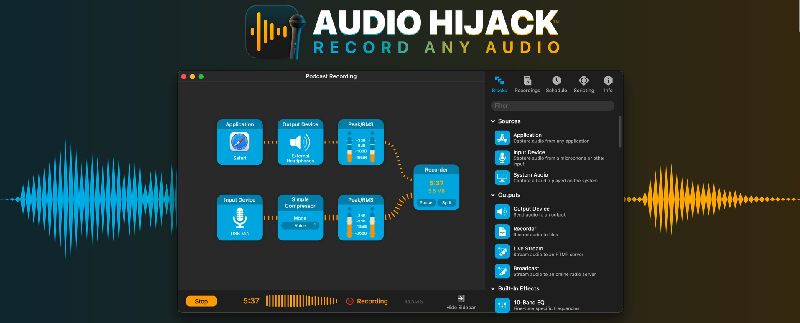Hide the sidebar

tap(461, 302)
